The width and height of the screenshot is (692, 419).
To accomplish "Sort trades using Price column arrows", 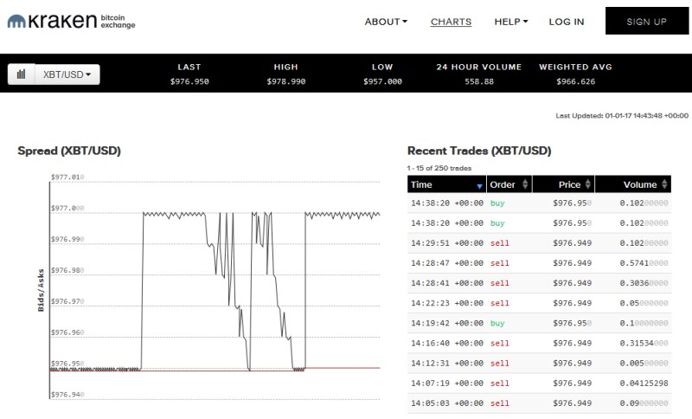I will point(589,184).
